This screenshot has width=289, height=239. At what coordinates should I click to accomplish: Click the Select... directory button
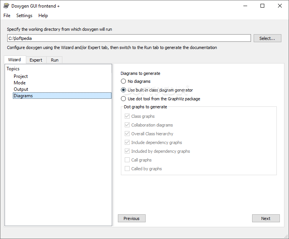pos(267,38)
